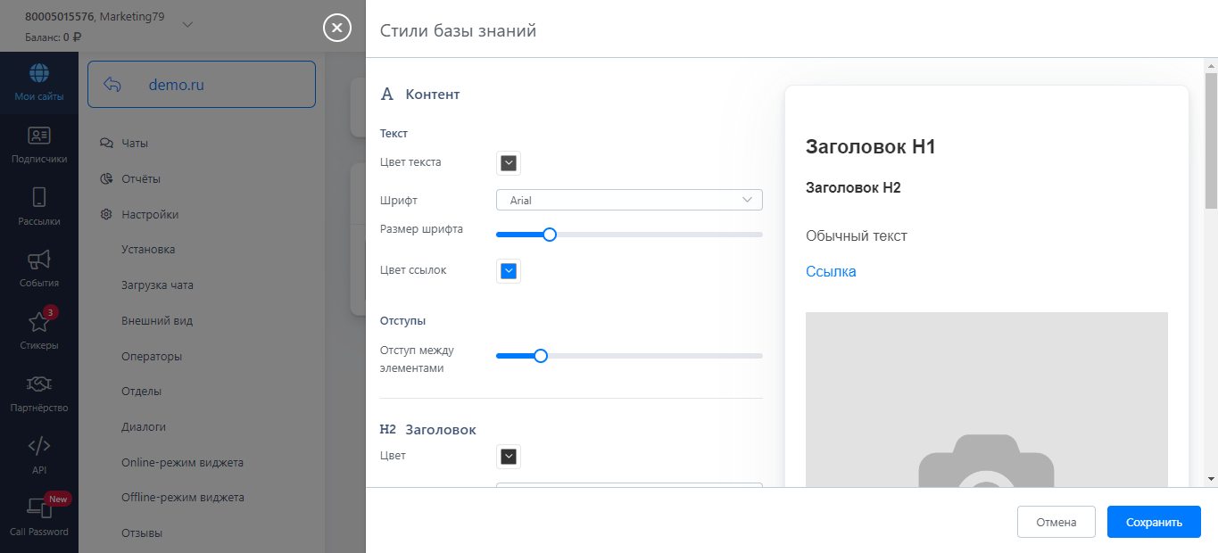Open the API code icon

[39, 446]
